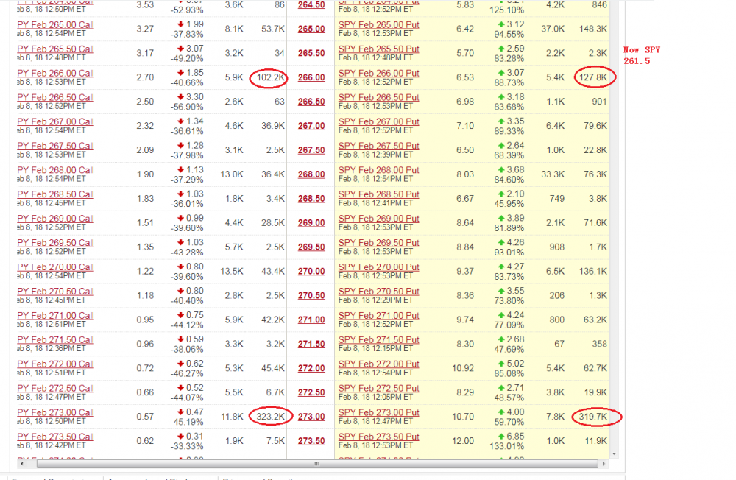
Task: Open SPY Feb 268.50 Put link
Action: tap(379, 194)
